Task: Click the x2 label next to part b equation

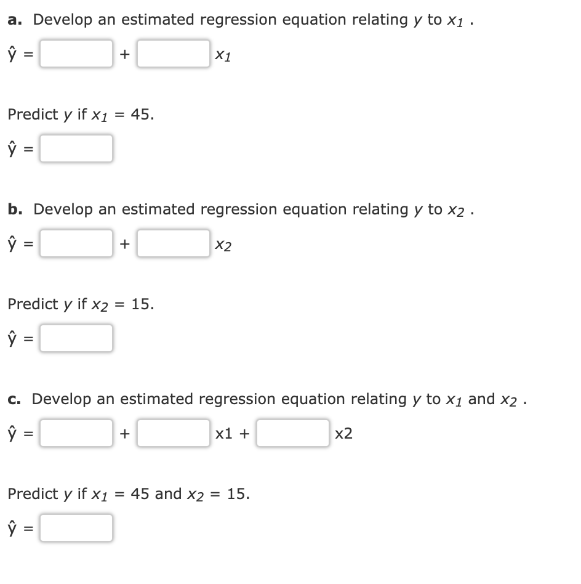Action: tap(224, 246)
